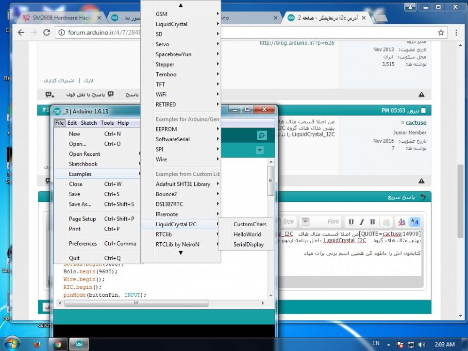Open the Arduino tab dropdown arrow
The image size is (468, 351).
(x=260, y=150)
